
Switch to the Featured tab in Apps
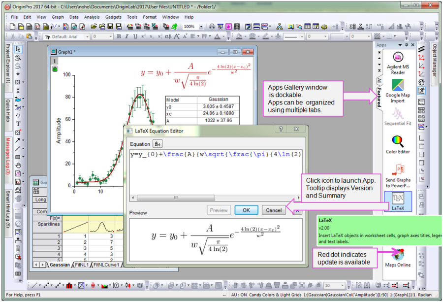pos(379,97)
